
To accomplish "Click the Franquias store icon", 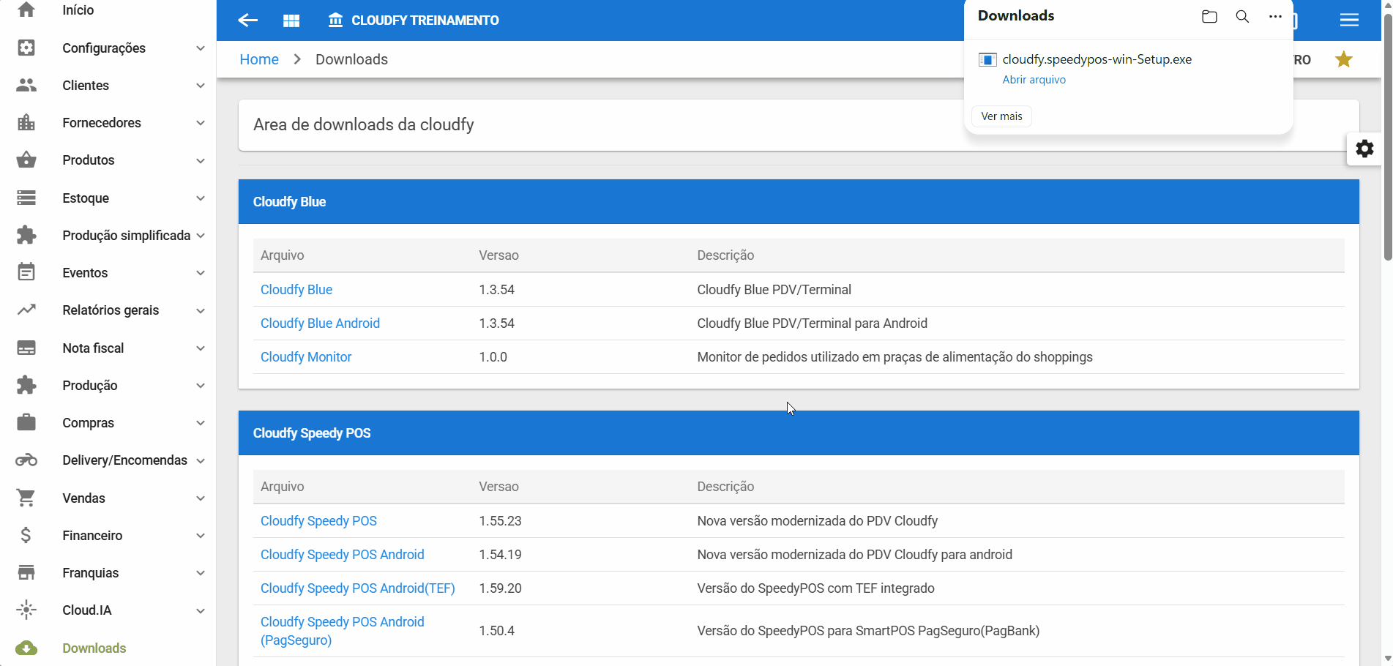I will [26, 573].
